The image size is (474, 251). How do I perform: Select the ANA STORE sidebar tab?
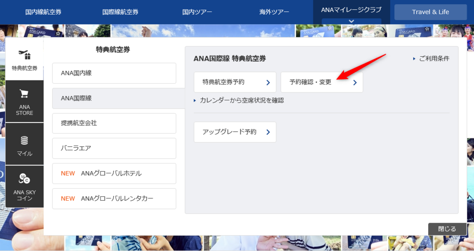point(25,102)
